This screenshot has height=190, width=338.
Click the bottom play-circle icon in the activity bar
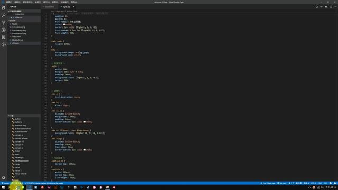(x=4, y=44)
